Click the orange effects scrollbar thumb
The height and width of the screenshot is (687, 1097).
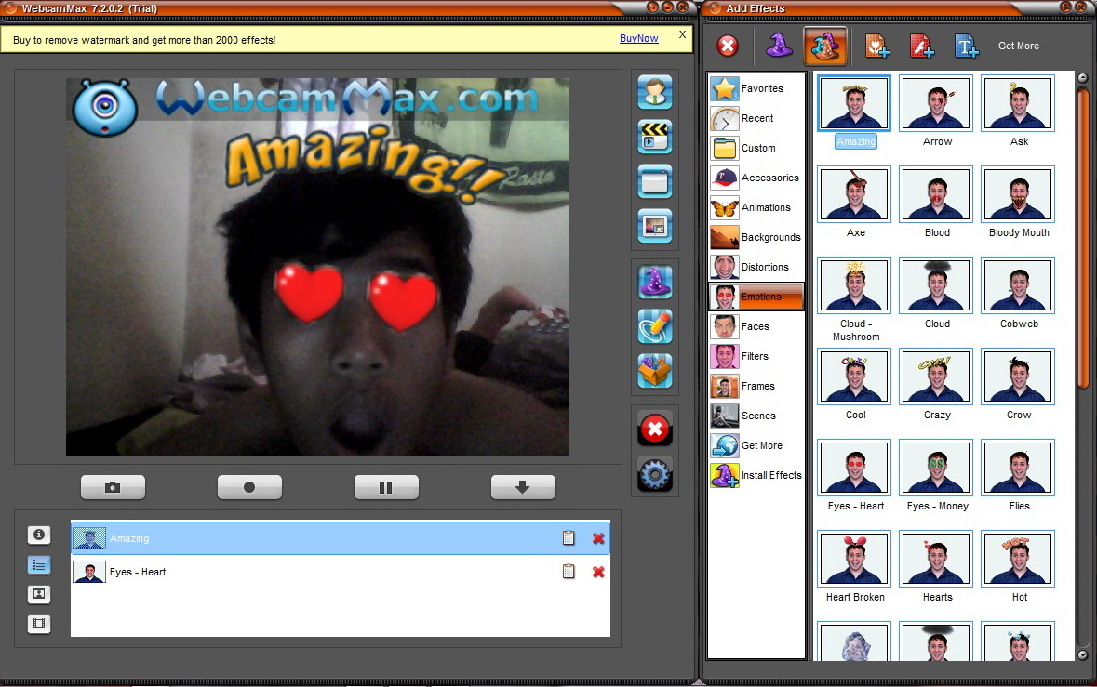click(x=1083, y=238)
